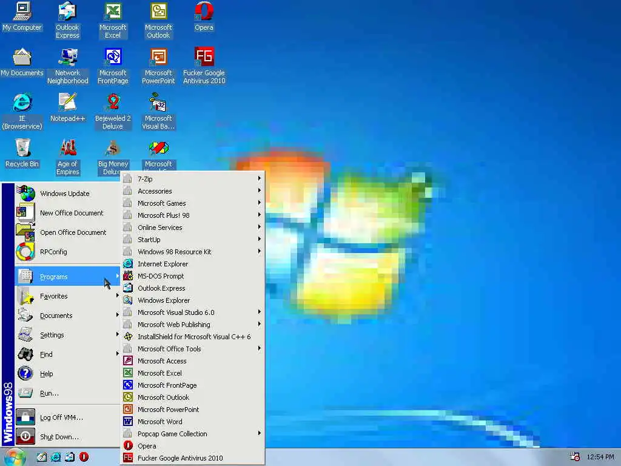Open Microsoft Excel desktop icon

point(113,21)
